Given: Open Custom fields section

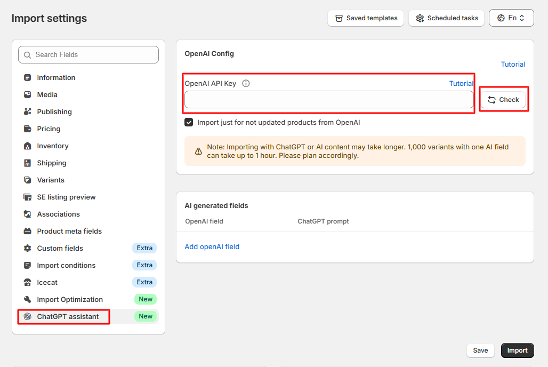Looking at the screenshot, I should coord(88,249).
